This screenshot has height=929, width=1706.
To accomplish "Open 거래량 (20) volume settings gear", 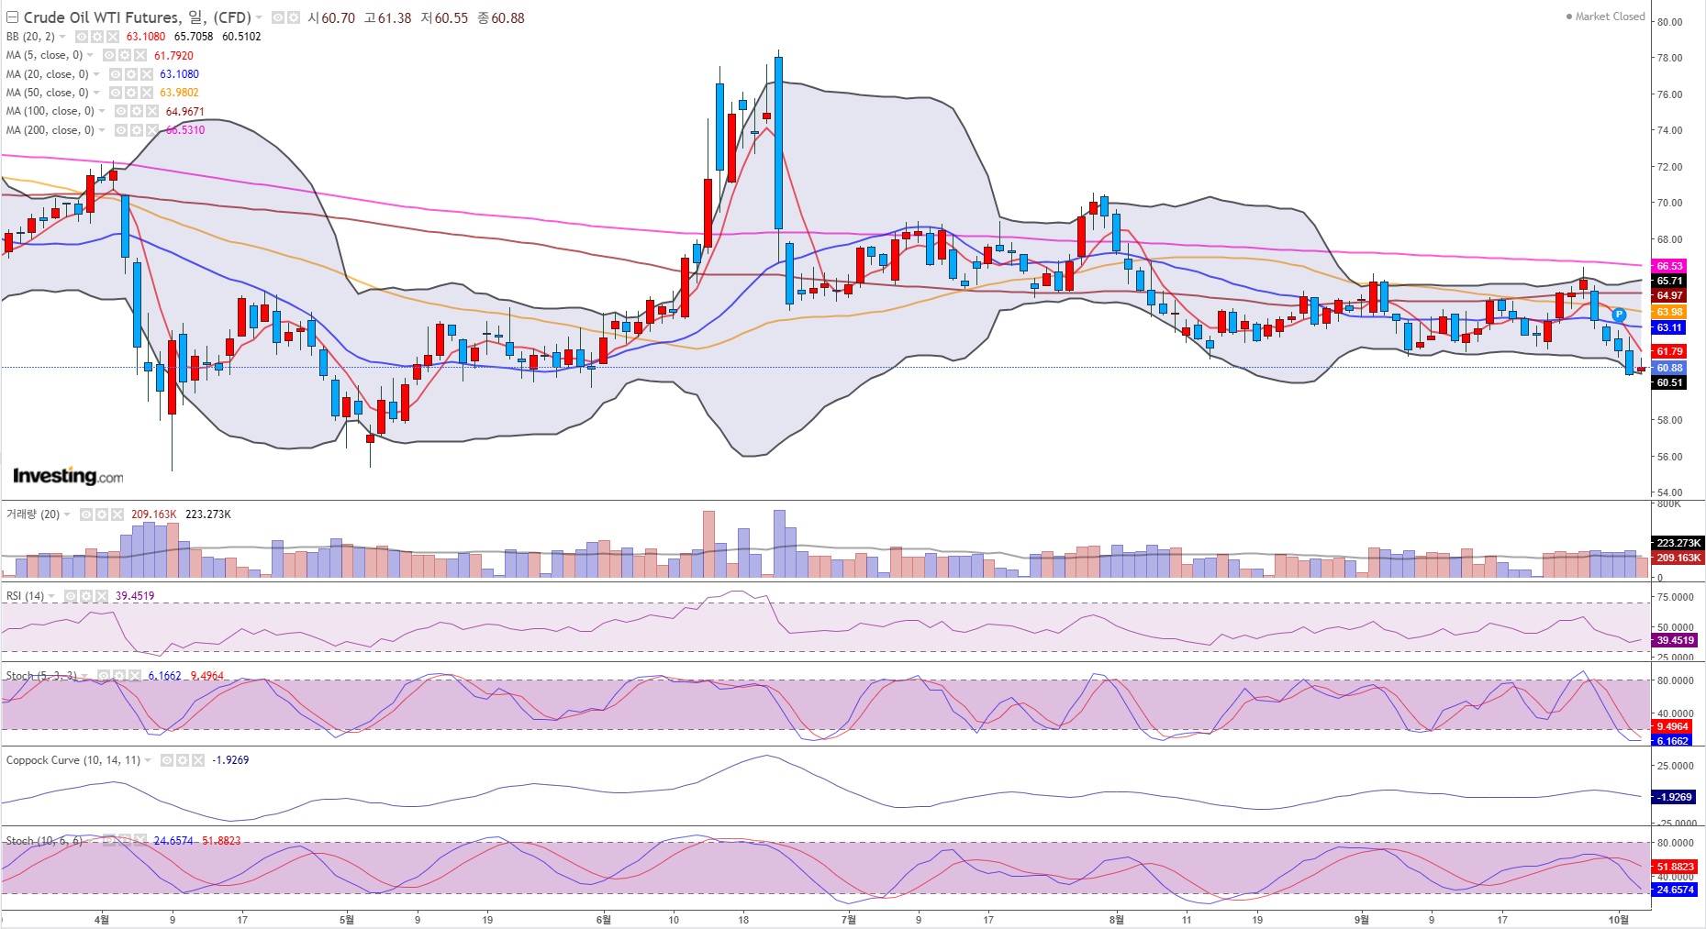I will [x=104, y=514].
